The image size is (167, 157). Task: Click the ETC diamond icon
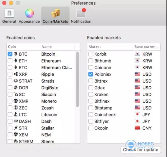(x=16, y=67)
